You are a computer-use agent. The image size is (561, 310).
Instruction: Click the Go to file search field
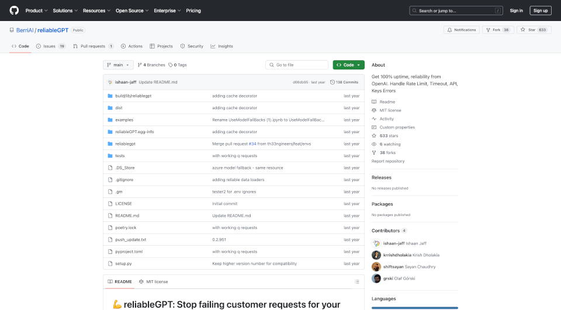(297, 65)
